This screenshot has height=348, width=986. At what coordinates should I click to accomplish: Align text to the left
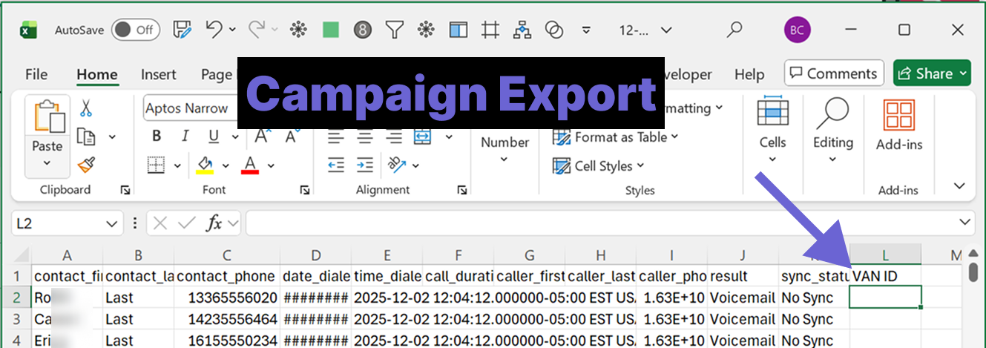[336, 137]
